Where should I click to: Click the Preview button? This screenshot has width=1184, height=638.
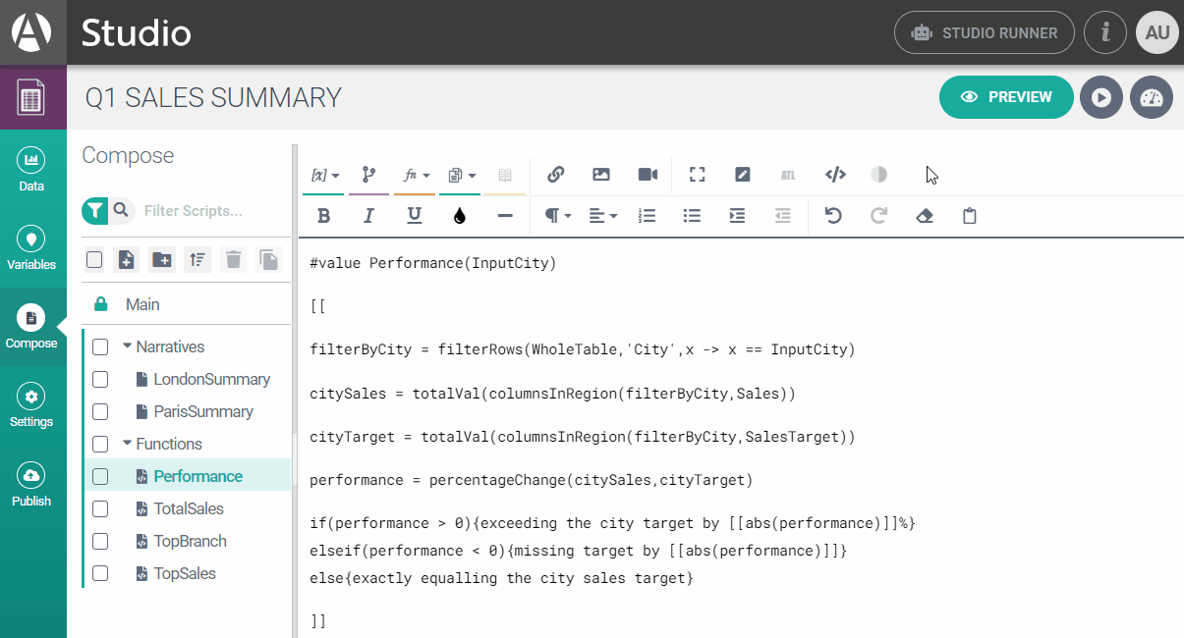point(1006,97)
